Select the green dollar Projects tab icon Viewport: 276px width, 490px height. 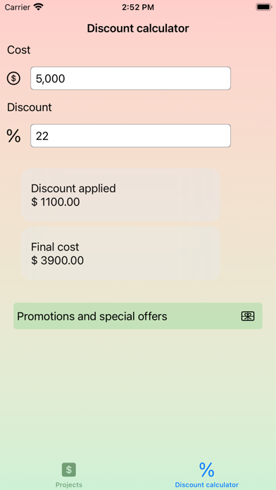click(69, 470)
